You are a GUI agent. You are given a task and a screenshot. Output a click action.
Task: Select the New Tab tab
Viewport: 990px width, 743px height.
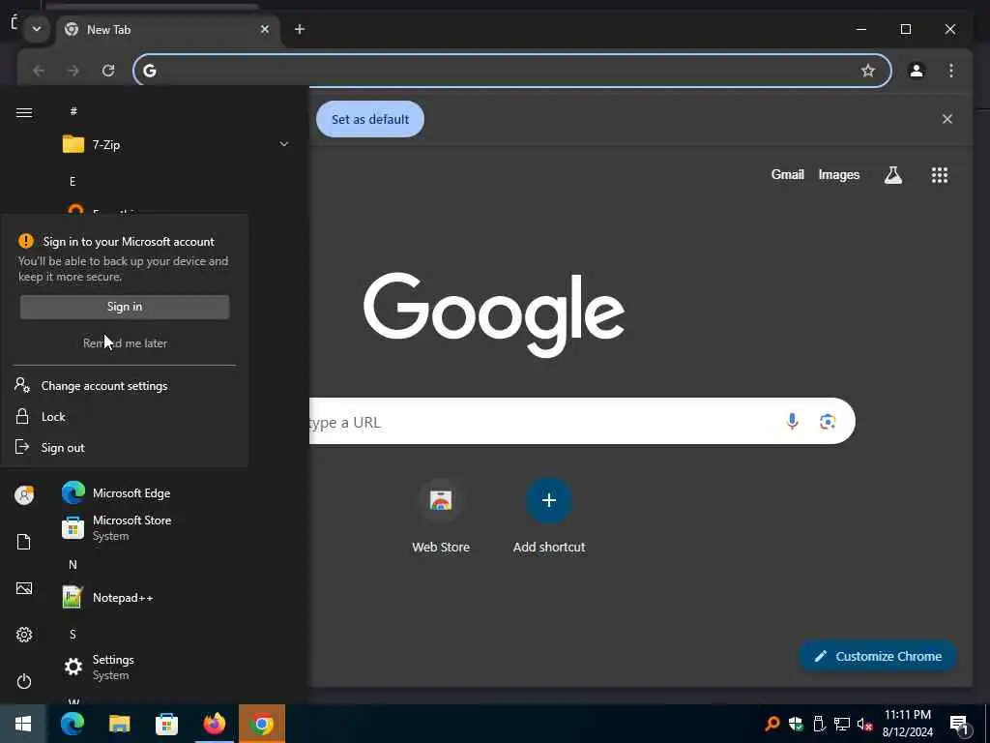click(x=167, y=30)
